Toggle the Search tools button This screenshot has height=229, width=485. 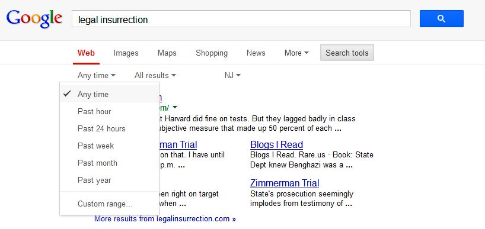click(x=347, y=53)
